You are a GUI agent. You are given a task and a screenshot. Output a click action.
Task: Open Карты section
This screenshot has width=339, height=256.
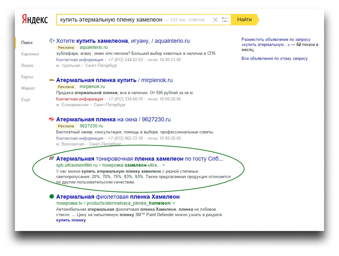click(27, 77)
